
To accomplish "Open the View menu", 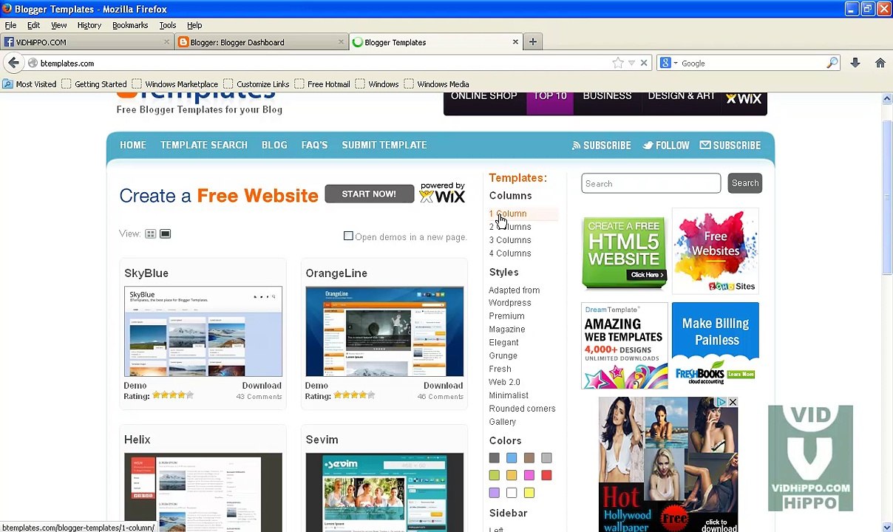I will pyautogui.click(x=59, y=25).
